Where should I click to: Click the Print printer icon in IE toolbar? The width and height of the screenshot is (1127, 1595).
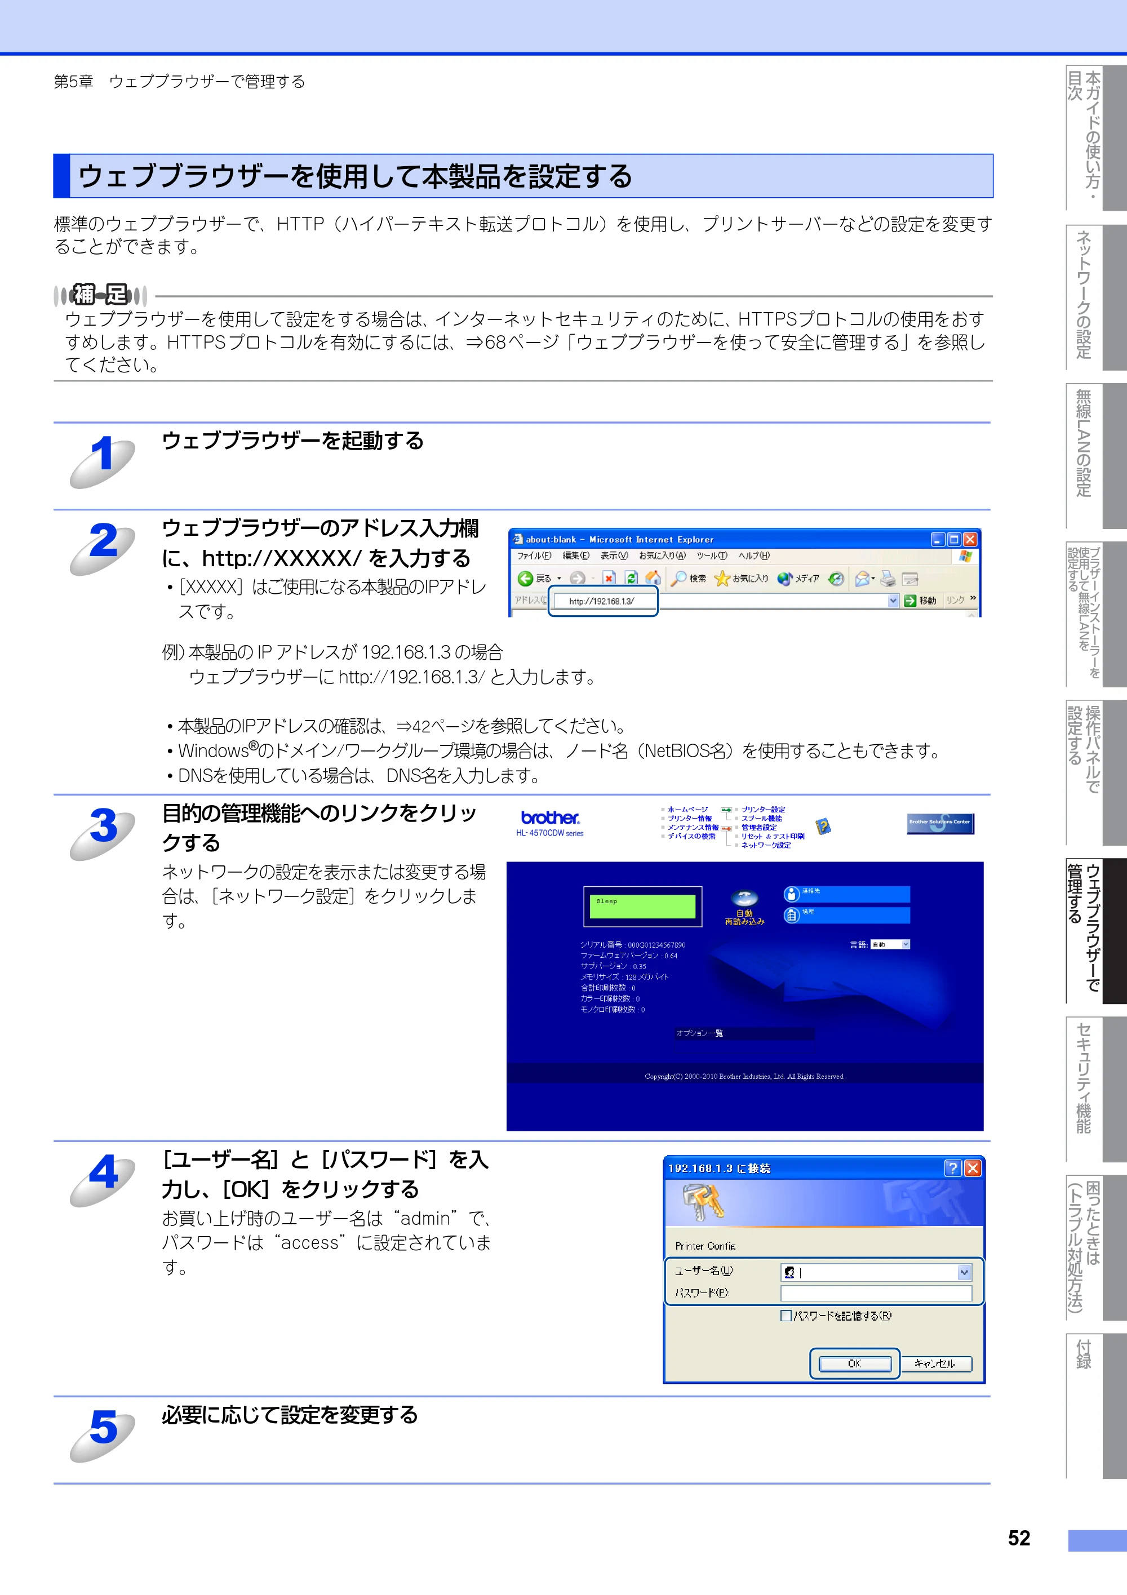[x=888, y=578]
